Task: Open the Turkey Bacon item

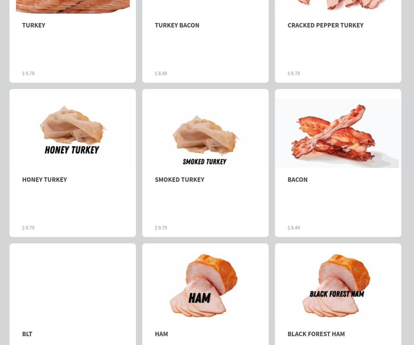Action: [x=177, y=25]
